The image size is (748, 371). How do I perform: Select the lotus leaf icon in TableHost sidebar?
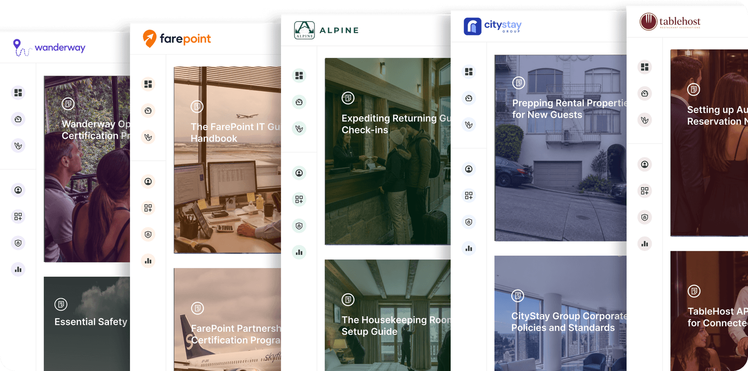(x=645, y=120)
